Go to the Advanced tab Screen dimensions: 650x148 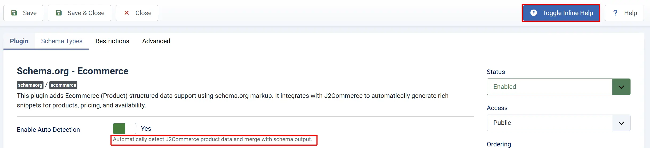(156, 41)
